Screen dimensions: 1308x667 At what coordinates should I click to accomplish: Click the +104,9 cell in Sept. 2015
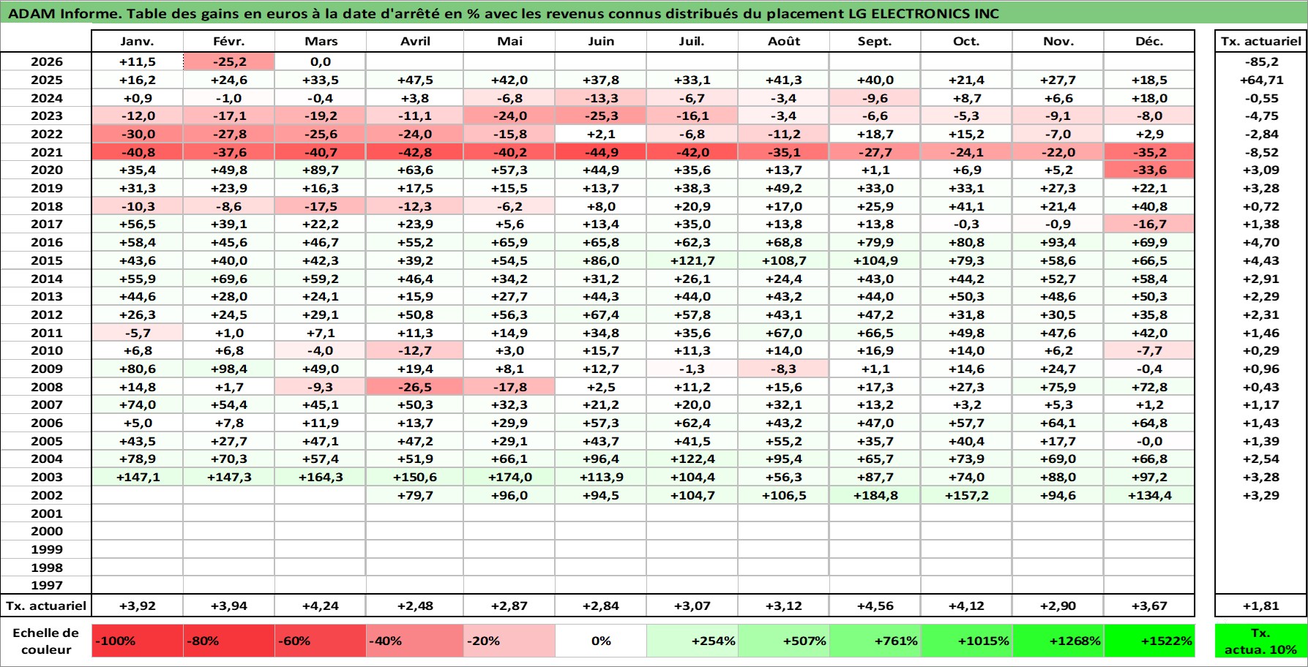coord(875,260)
